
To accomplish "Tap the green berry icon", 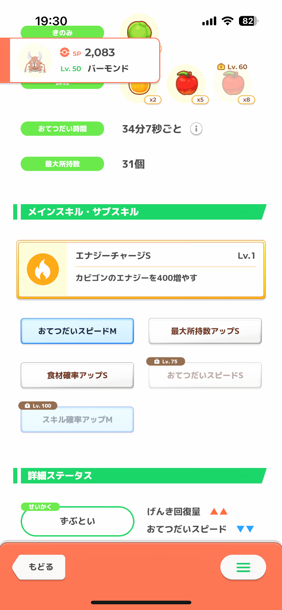I will click(x=139, y=30).
